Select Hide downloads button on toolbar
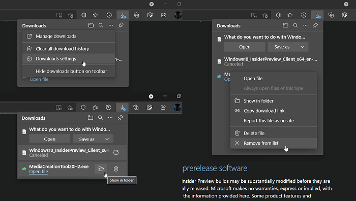This screenshot has height=201, width=356. 69,71
